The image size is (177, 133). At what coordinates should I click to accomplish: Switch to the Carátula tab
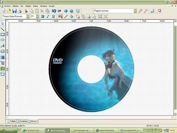[22, 121]
